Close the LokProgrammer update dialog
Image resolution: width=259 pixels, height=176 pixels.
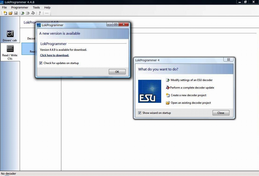[x=123, y=25]
